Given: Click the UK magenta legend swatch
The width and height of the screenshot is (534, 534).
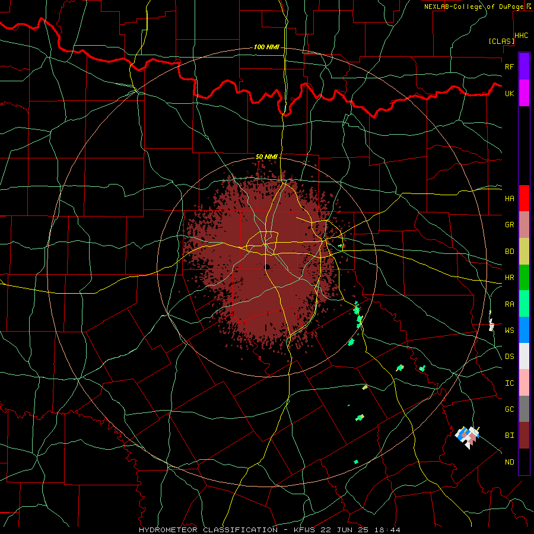Looking at the screenshot, I should click(524, 93).
